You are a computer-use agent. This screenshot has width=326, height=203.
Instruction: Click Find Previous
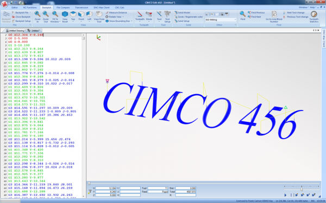coord(256,12)
